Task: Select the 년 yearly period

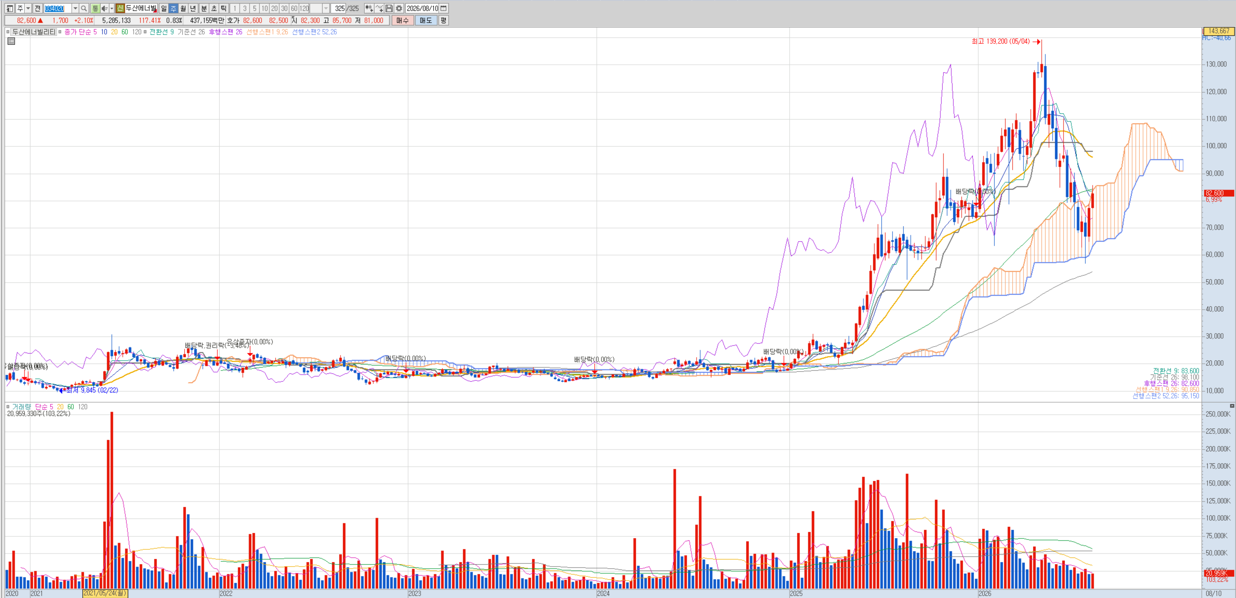Action: [x=193, y=8]
